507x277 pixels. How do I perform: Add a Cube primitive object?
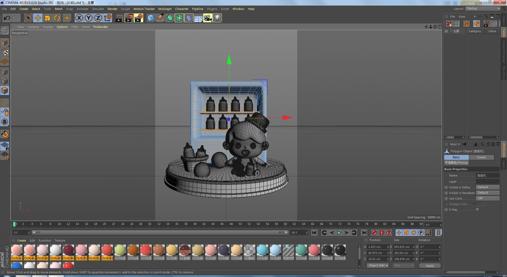coord(151,18)
